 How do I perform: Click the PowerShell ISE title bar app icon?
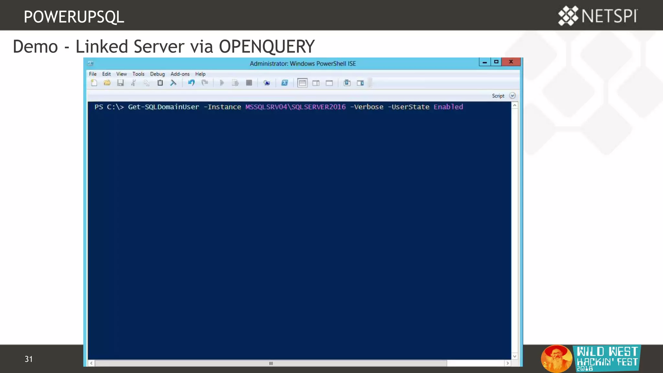[91, 63]
